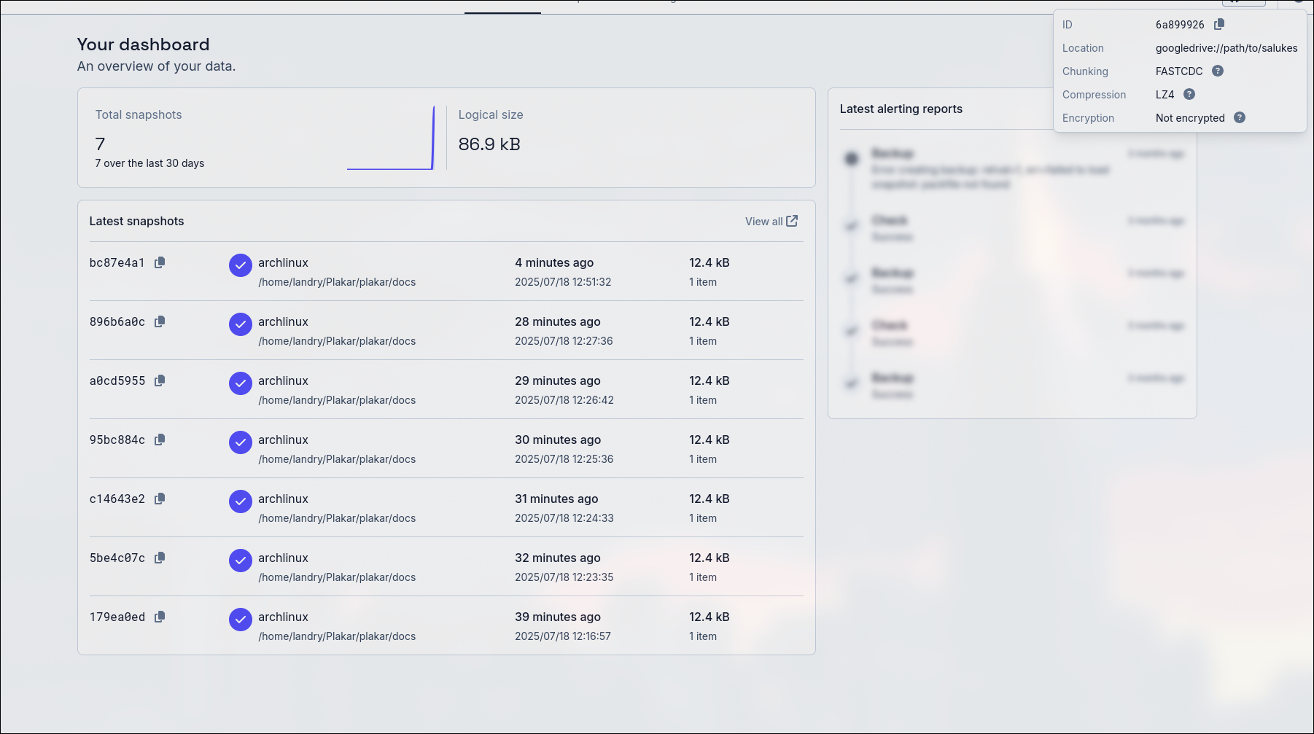This screenshot has width=1314, height=734.
Task: Click help icon next to LZ4 compression
Action: 1189,94
